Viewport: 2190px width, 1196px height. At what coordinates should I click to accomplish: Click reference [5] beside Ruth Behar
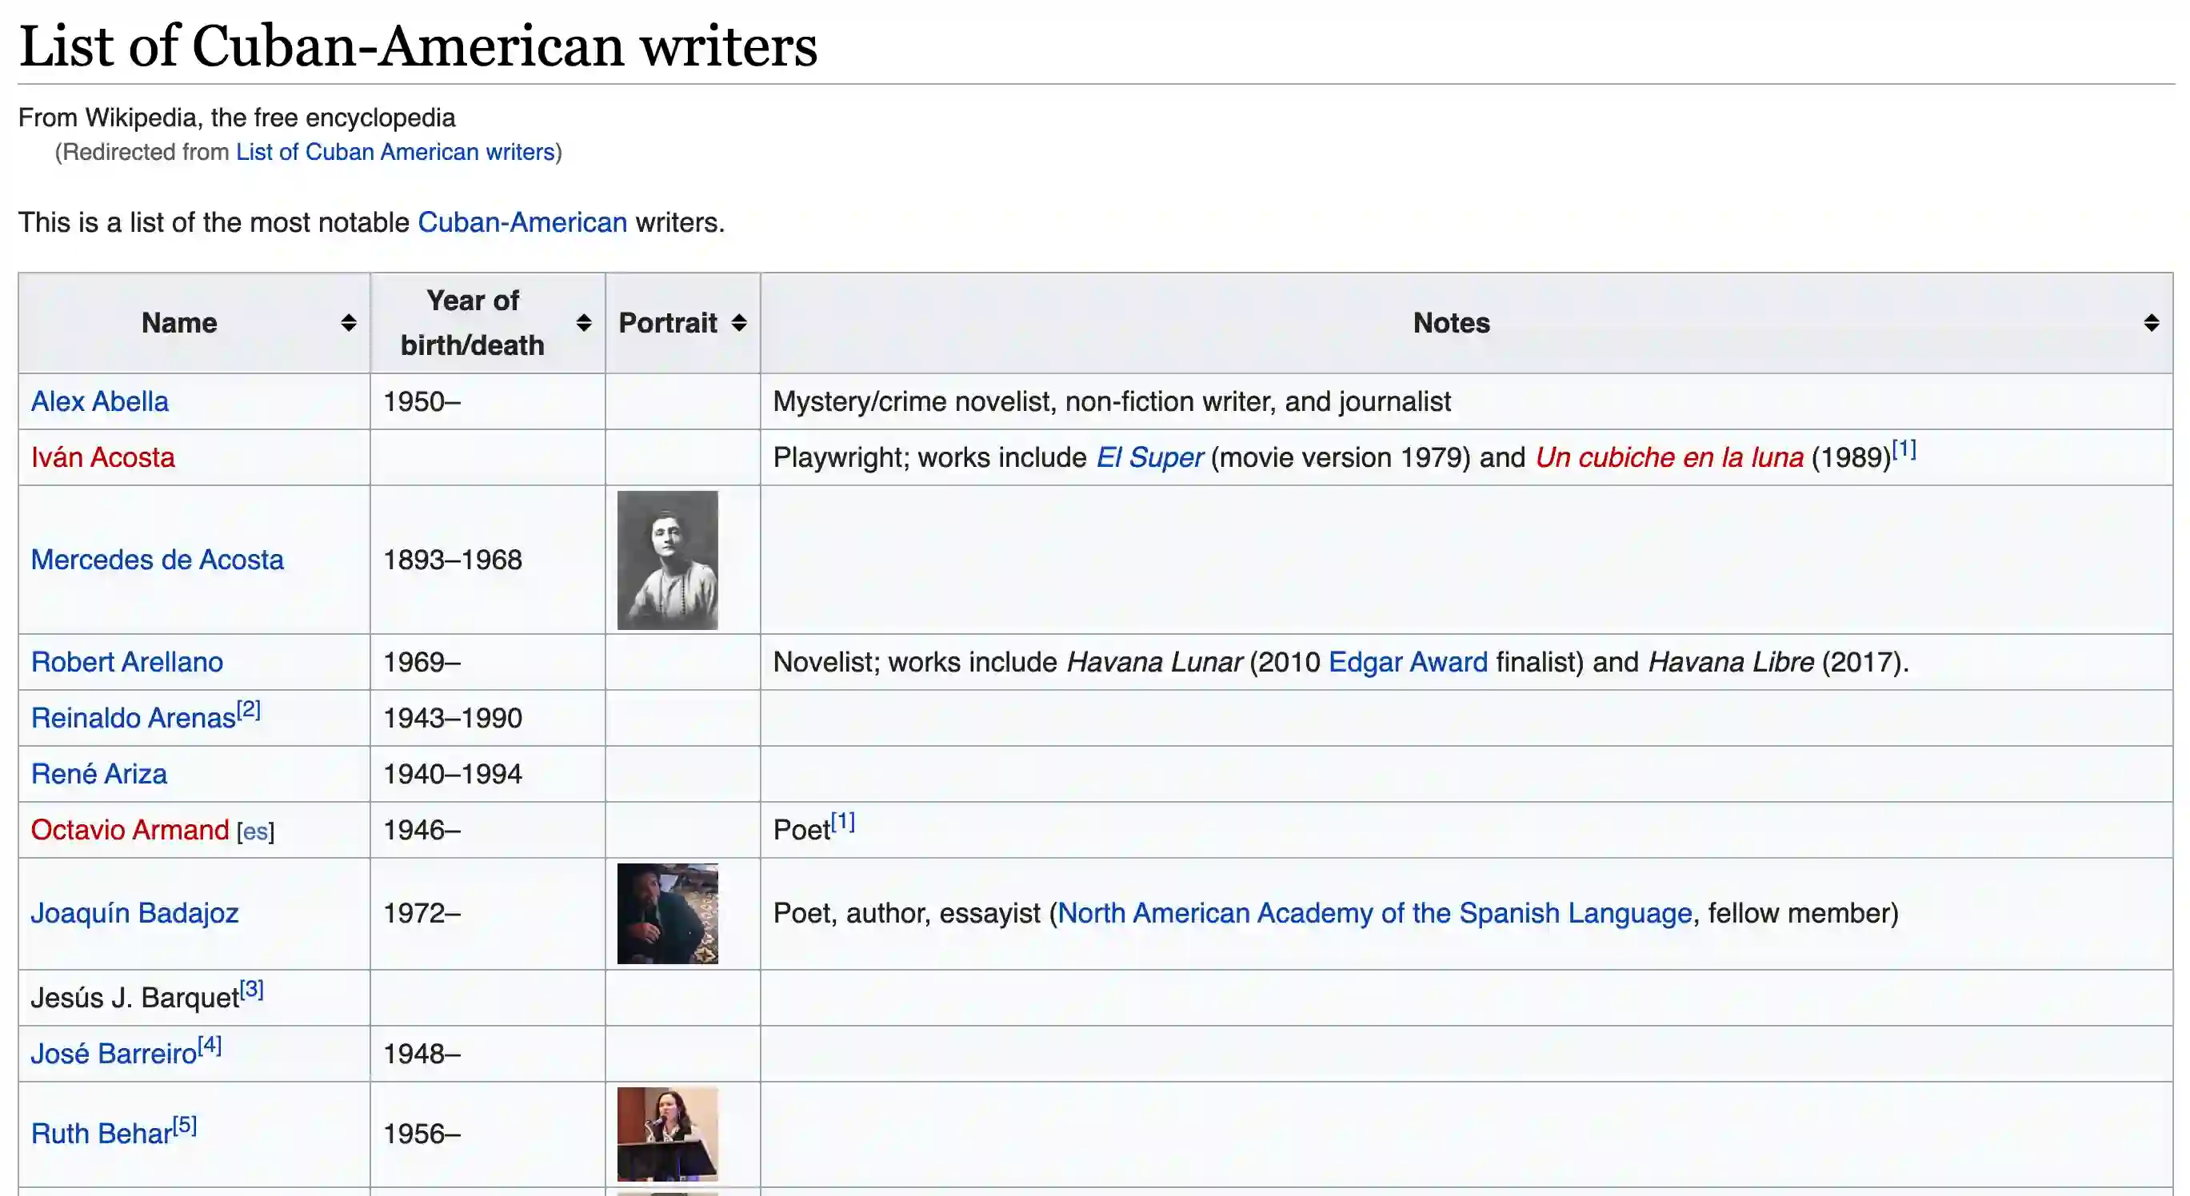185,1126
